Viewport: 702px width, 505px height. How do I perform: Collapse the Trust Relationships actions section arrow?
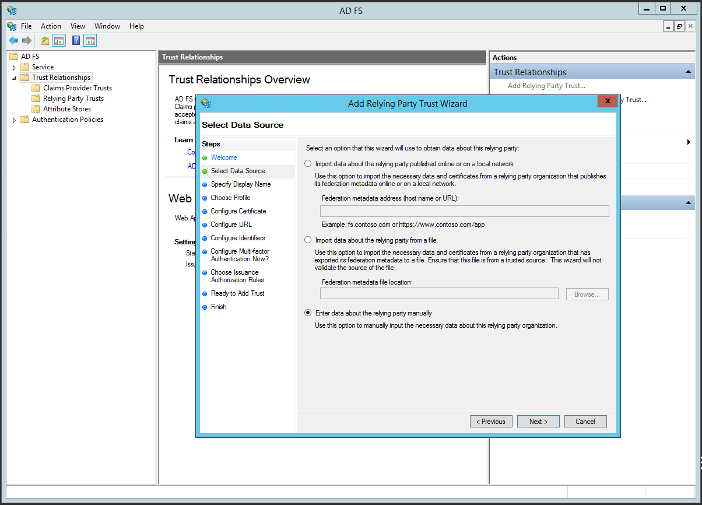click(689, 72)
